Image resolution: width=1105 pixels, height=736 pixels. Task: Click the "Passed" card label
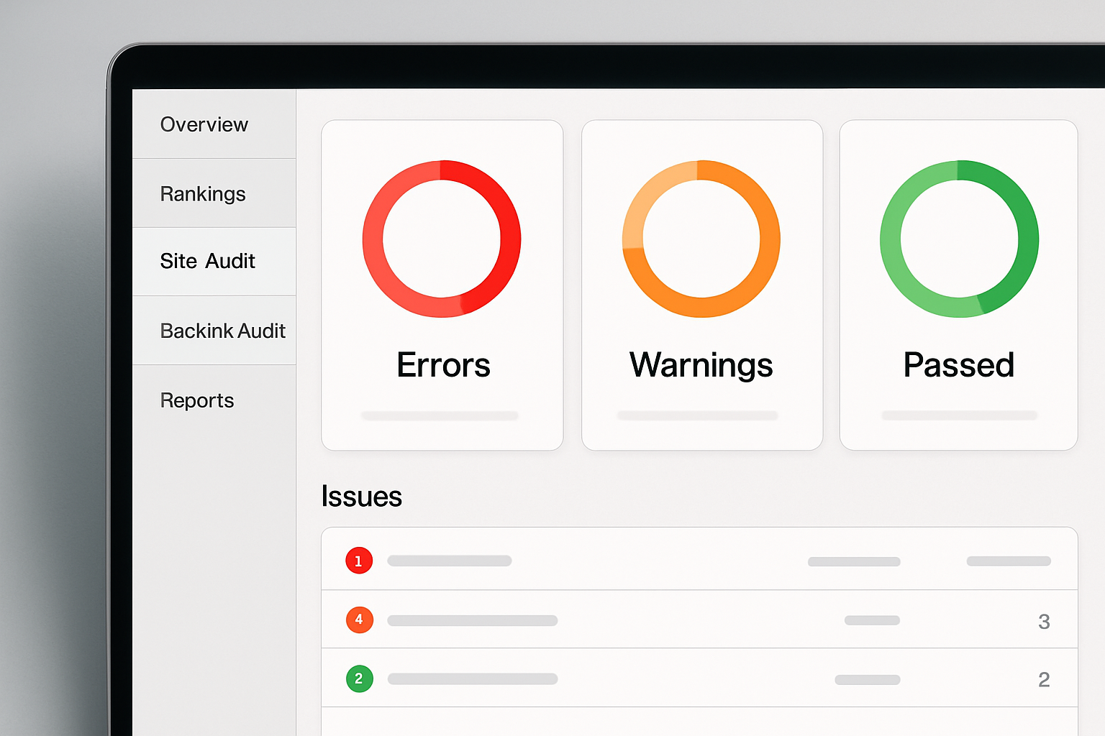959,365
